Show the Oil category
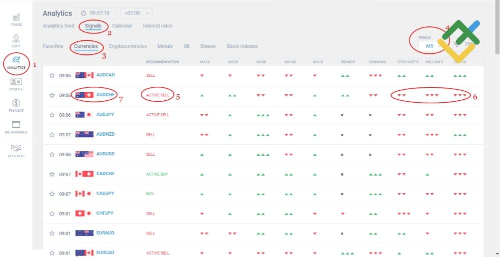 coord(186,46)
